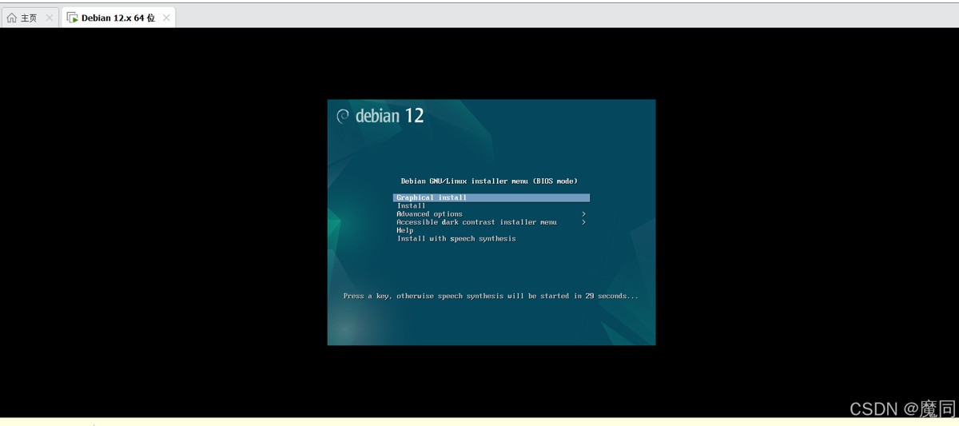Choose Install with speech synthesis
The image size is (959, 426).
point(456,238)
